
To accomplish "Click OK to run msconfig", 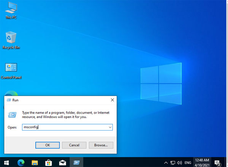I will click(x=47, y=145).
